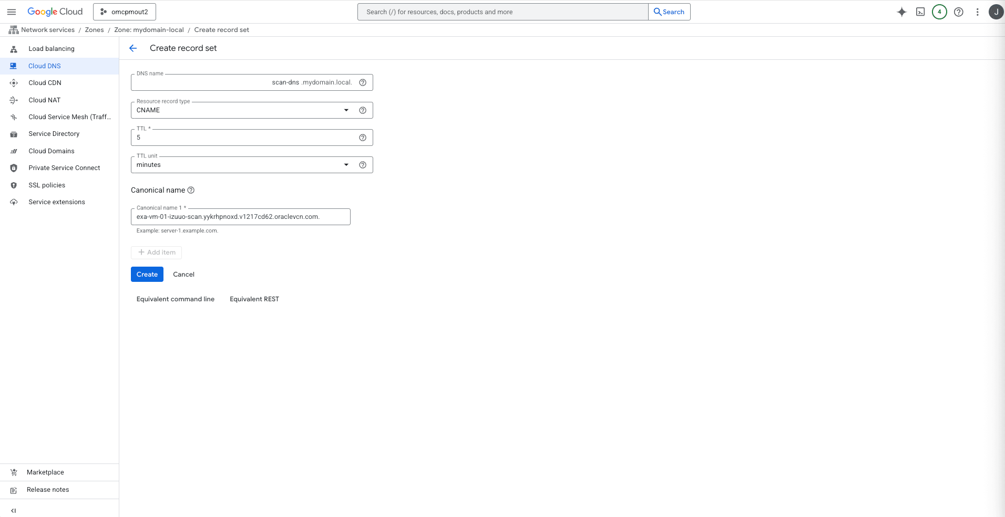This screenshot has height=517, width=1005.
Task: Activate the Cloud Shell terminal
Action: (x=920, y=12)
